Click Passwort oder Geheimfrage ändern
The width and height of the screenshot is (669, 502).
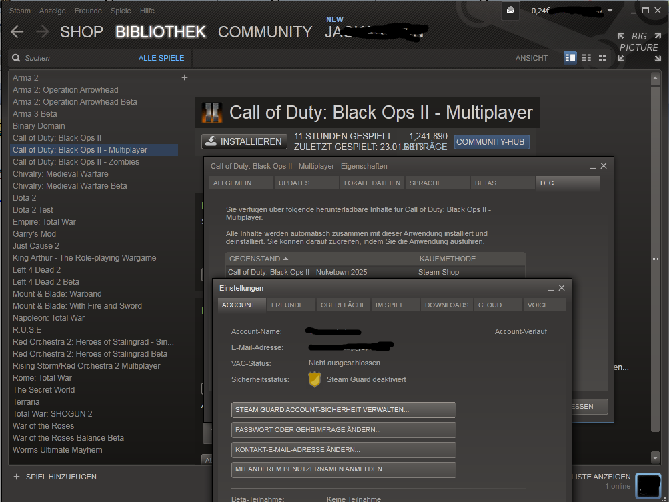pos(344,430)
